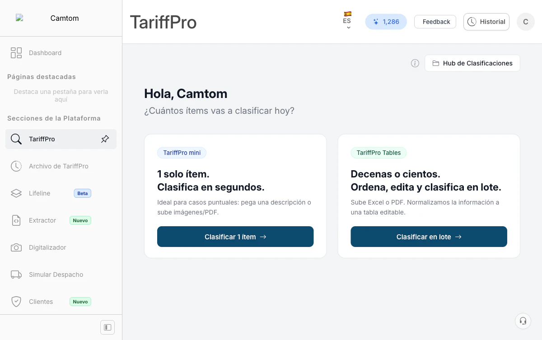542x340 pixels.
Task: Open the Historial panel
Action: (486, 21)
